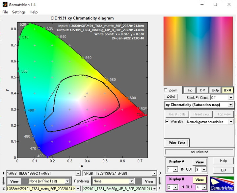Activate the O>M display mode
The width and height of the screenshot is (237, 193).
coord(227,90)
